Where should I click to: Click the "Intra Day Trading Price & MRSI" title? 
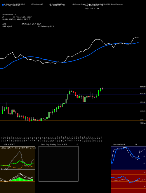(x=60, y=144)
